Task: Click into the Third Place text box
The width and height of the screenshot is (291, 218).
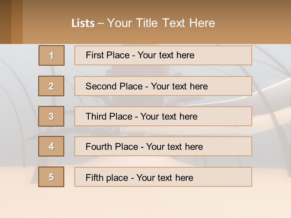Action: (x=163, y=116)
